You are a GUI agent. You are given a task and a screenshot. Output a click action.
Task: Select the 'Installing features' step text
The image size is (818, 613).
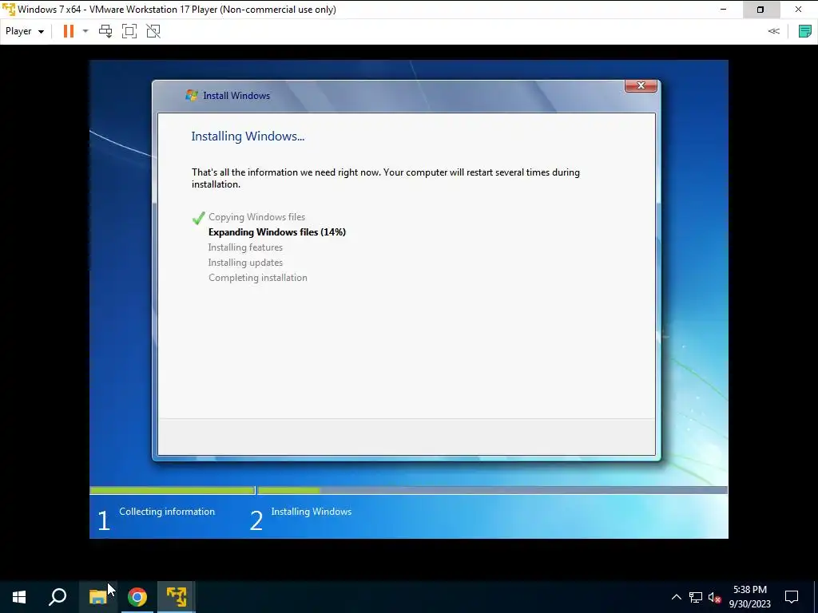click(245, 247)
